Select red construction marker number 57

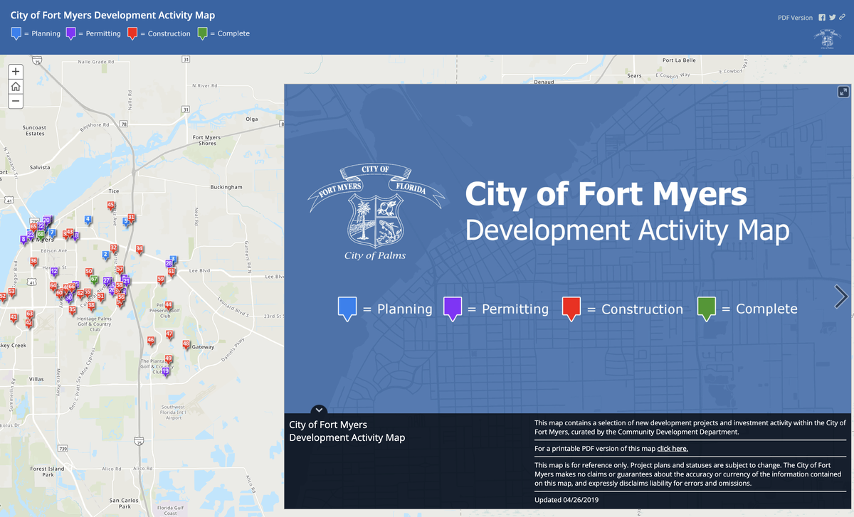click(x=120, y=270)
